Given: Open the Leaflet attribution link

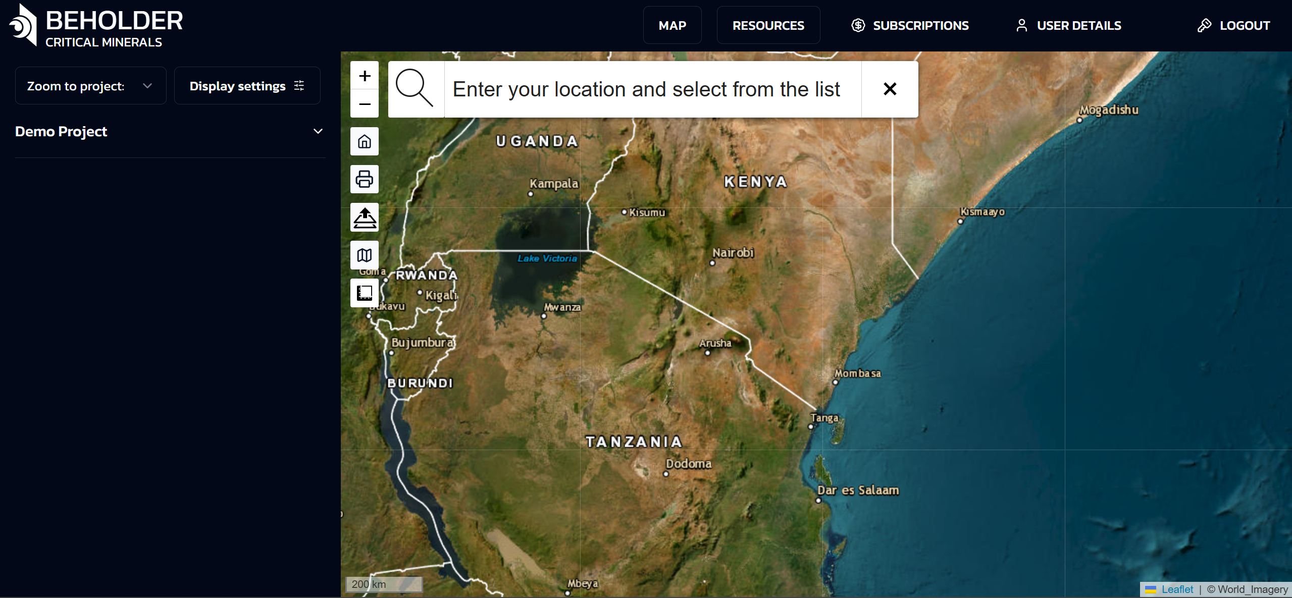Looking at the screenshot, I should click(1177, 589).
